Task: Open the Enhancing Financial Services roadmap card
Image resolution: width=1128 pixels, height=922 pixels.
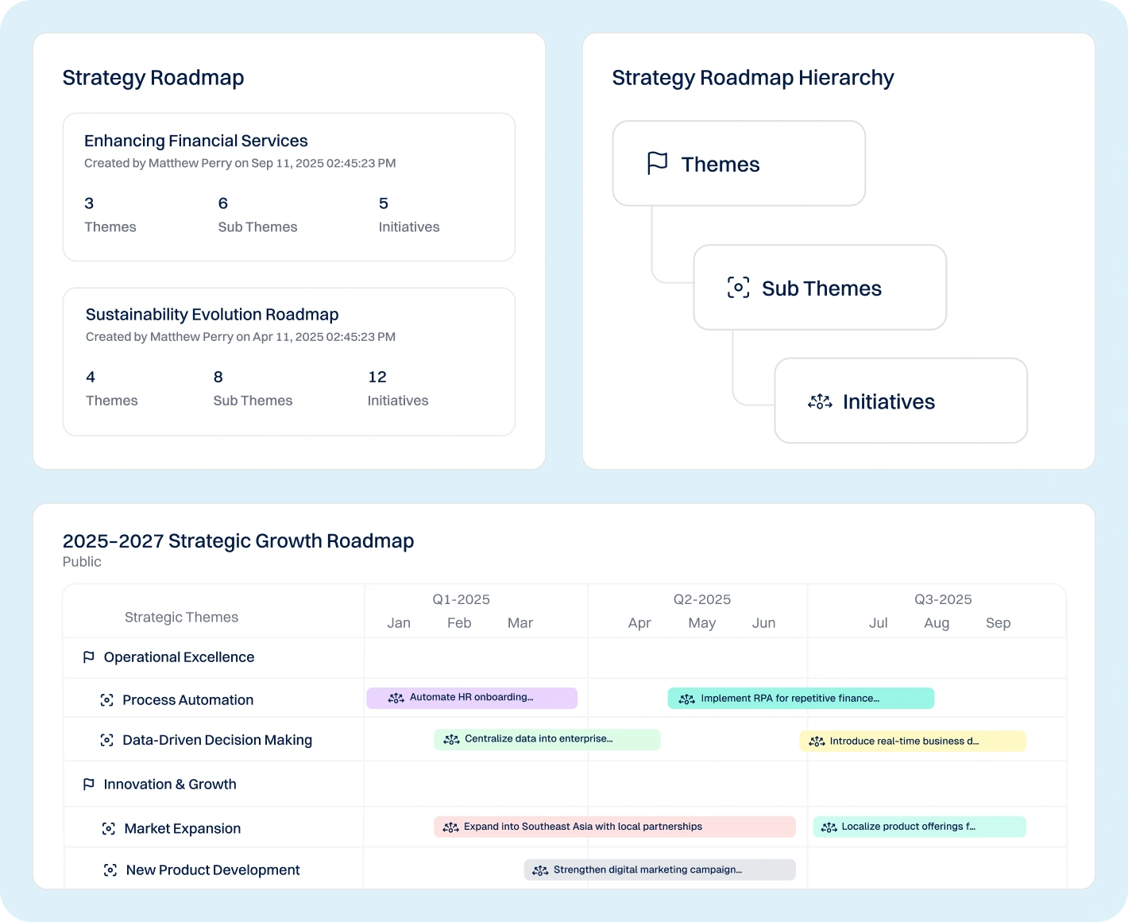Action: point(288,187)
